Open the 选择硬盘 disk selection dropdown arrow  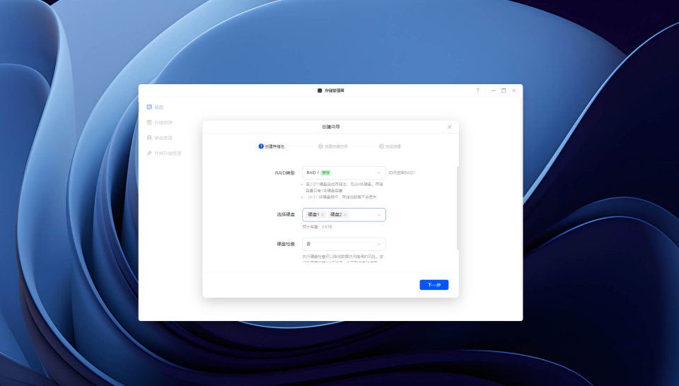pos(379,215)
